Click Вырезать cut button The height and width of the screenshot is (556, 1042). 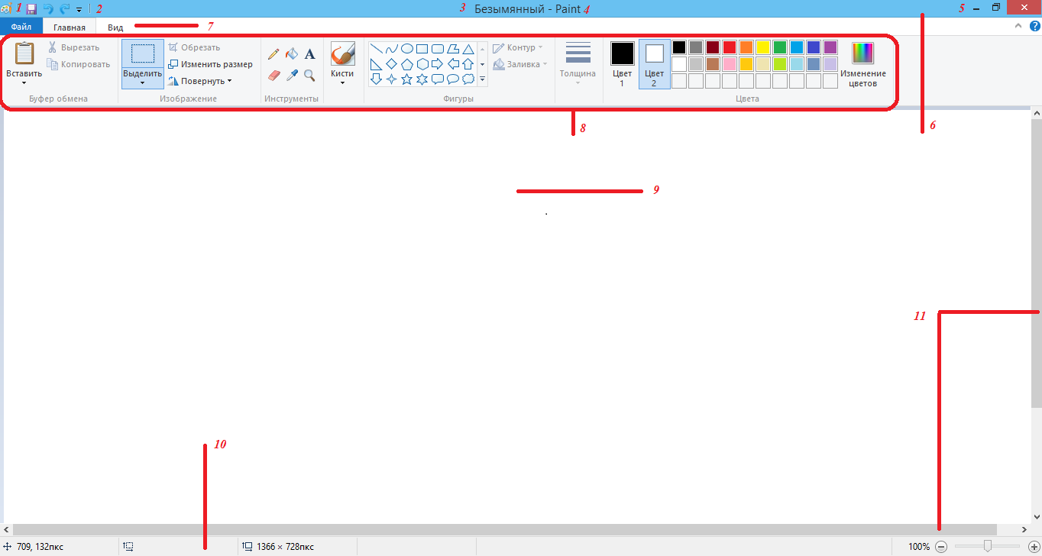74,47
